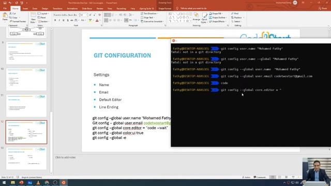Click the Comments button in status bar
This screenshot has height=186, width=331.
pyautogui.click(x=260, y=177)
